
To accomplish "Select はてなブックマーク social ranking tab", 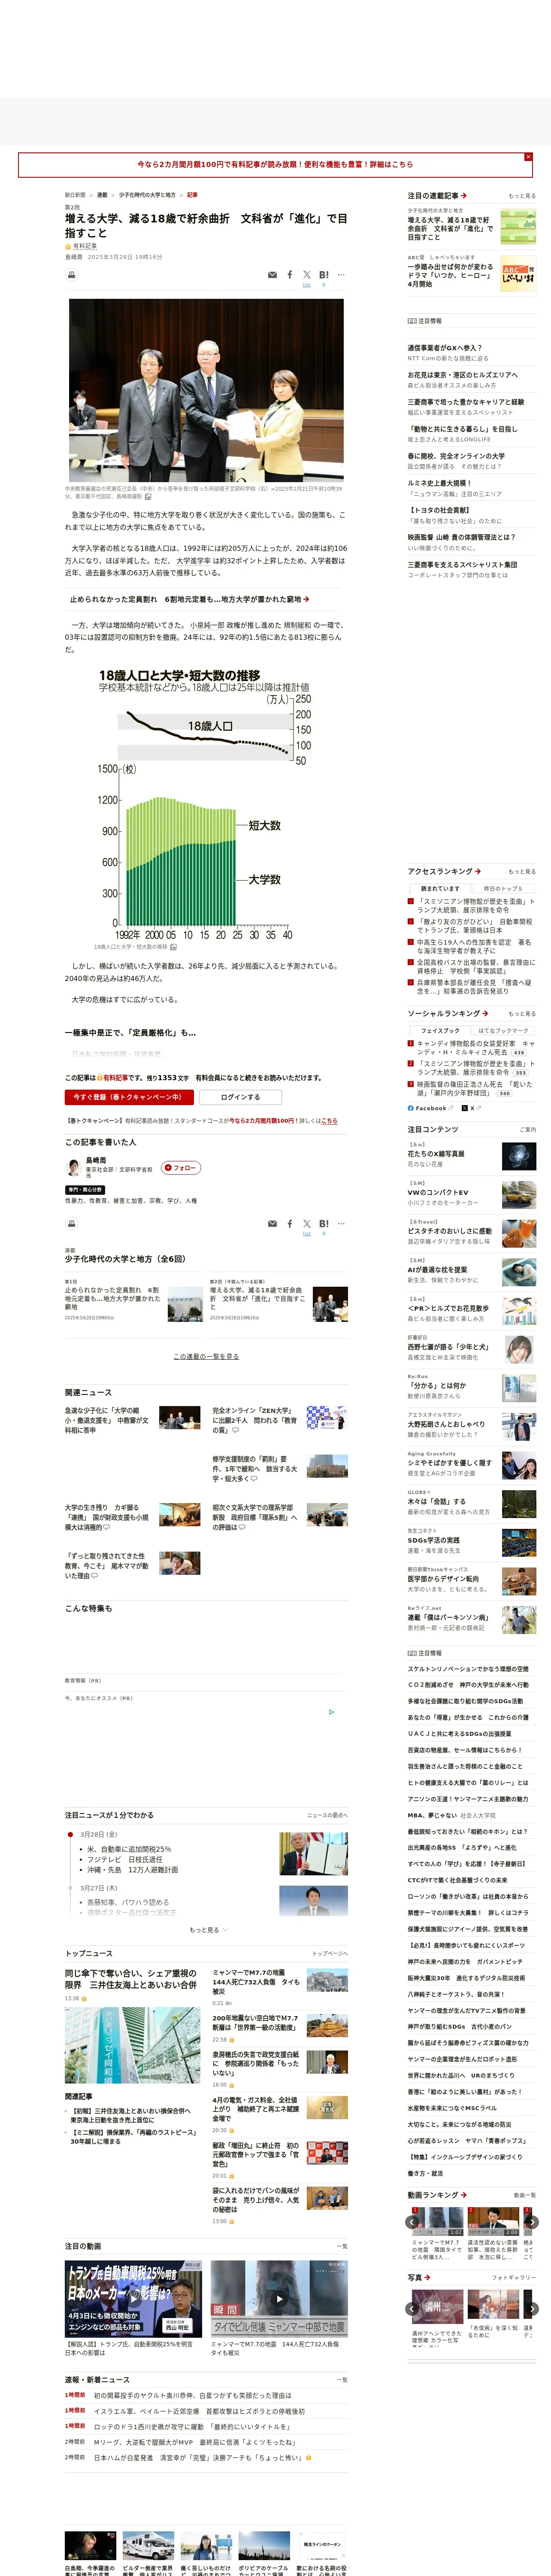I will [x=503, y=1030].
